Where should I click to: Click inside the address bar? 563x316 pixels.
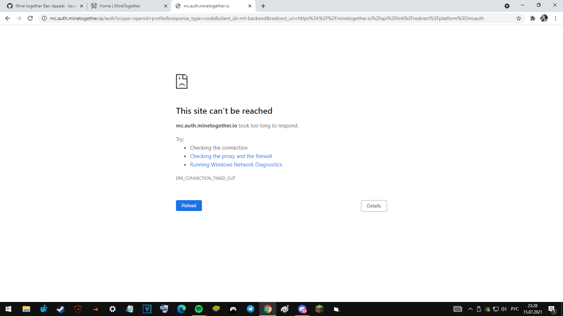click(x=246, y=18)
